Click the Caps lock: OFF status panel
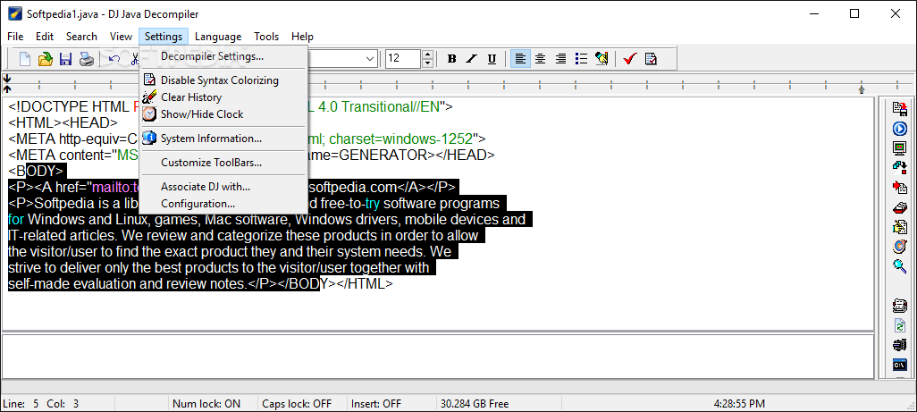 pyautogui.click(x=303, y=404)
